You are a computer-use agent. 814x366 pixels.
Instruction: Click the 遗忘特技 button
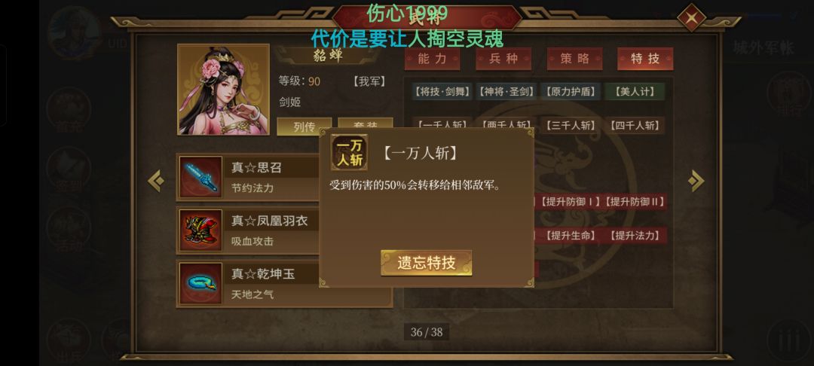(x=426, y=263)
